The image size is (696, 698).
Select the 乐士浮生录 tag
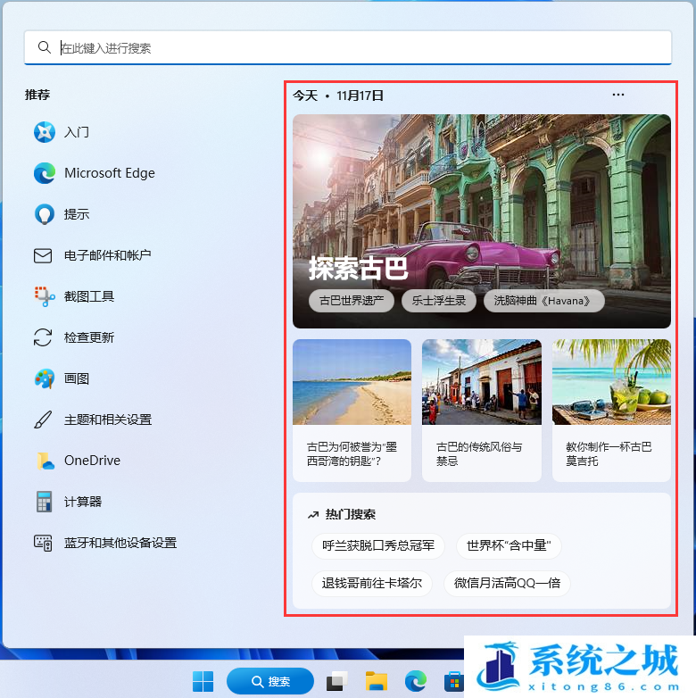click(439, 301)
